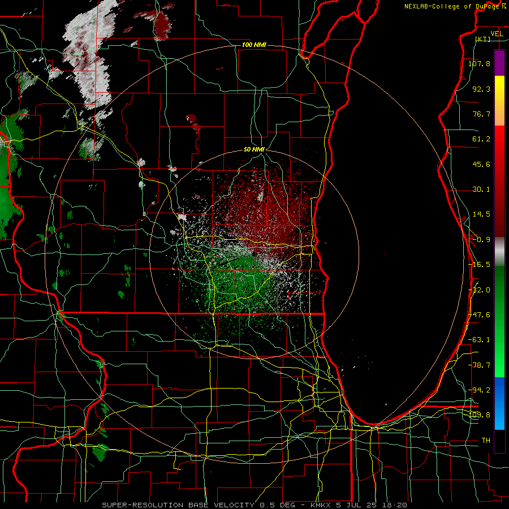Select the 45.6 velocity scale value

tap(481, 164)
